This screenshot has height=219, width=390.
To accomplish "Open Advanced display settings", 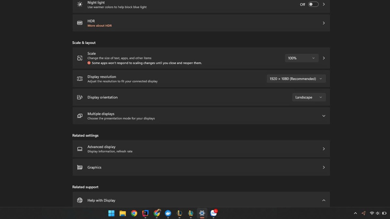I will pyautogui.click(x=201, y=149).
